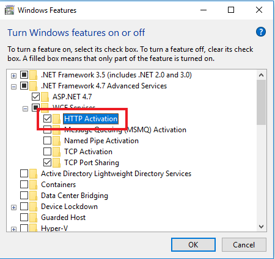The height and width of the screenshot is (259, 275).
Task: Select Active Directory Lightweight Directory Services item
Action: pyautogui.click(x=116, y=174)
